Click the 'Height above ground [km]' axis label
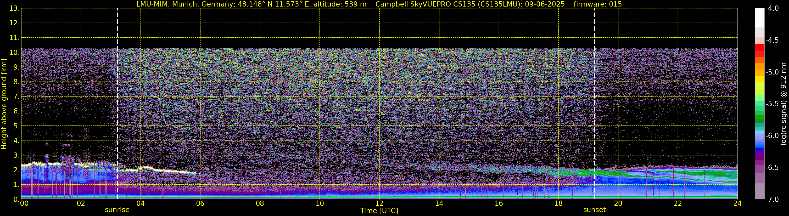 pyautogui.click(x=4, y=104)
